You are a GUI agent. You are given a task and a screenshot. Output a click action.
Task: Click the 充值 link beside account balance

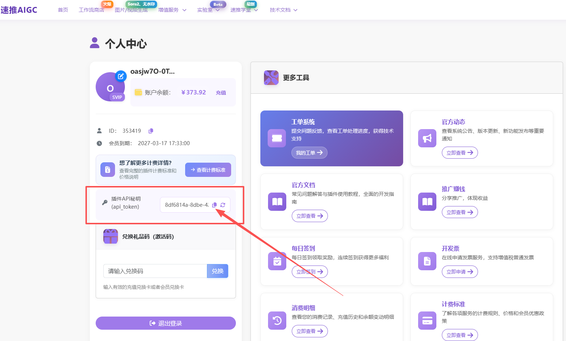point(221,93)
